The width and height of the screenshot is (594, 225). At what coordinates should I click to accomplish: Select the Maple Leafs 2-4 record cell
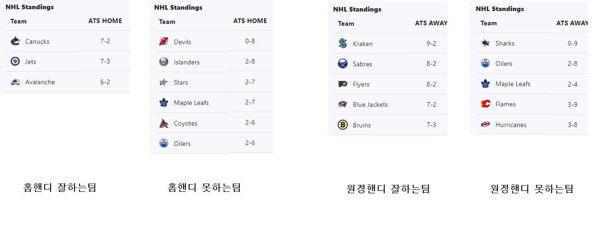572,84
